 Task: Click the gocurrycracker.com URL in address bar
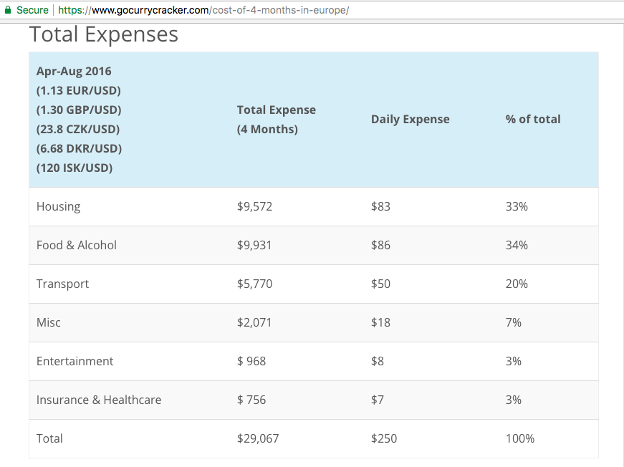pyautogui.click(x=203, y=10)
